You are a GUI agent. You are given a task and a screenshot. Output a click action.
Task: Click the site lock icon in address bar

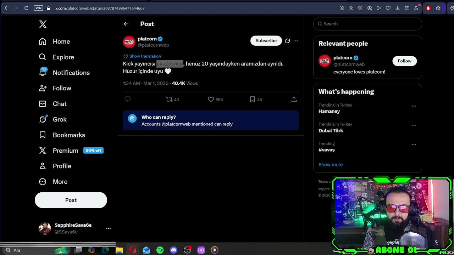click(x=49, y=8)
